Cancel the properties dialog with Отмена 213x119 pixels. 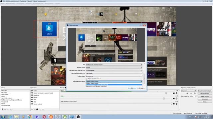[x=141, y=88]
